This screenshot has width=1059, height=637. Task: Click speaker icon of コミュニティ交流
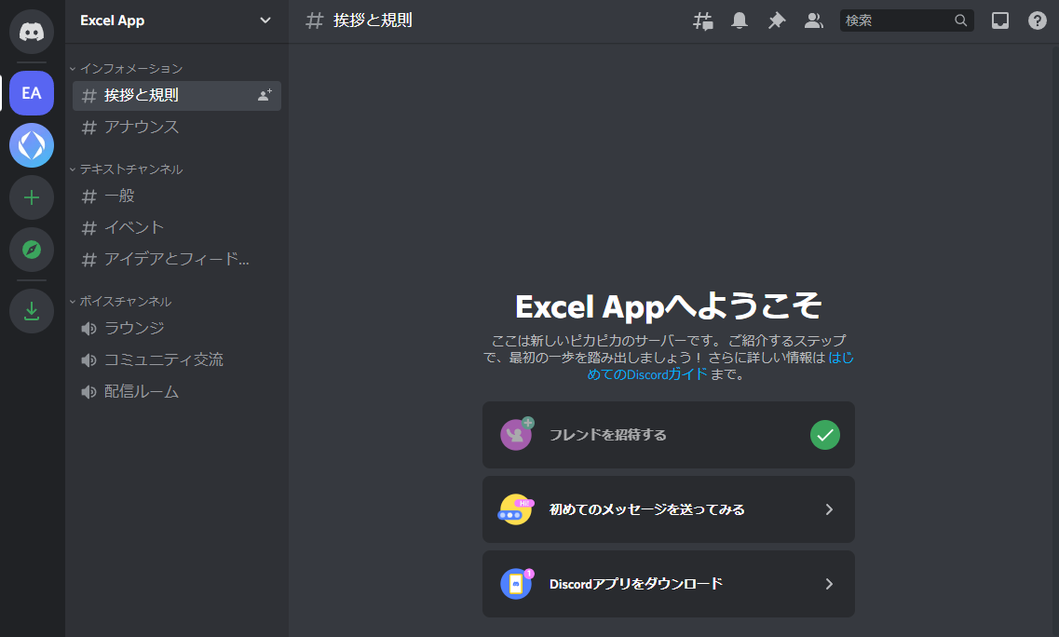click(88, 360)
